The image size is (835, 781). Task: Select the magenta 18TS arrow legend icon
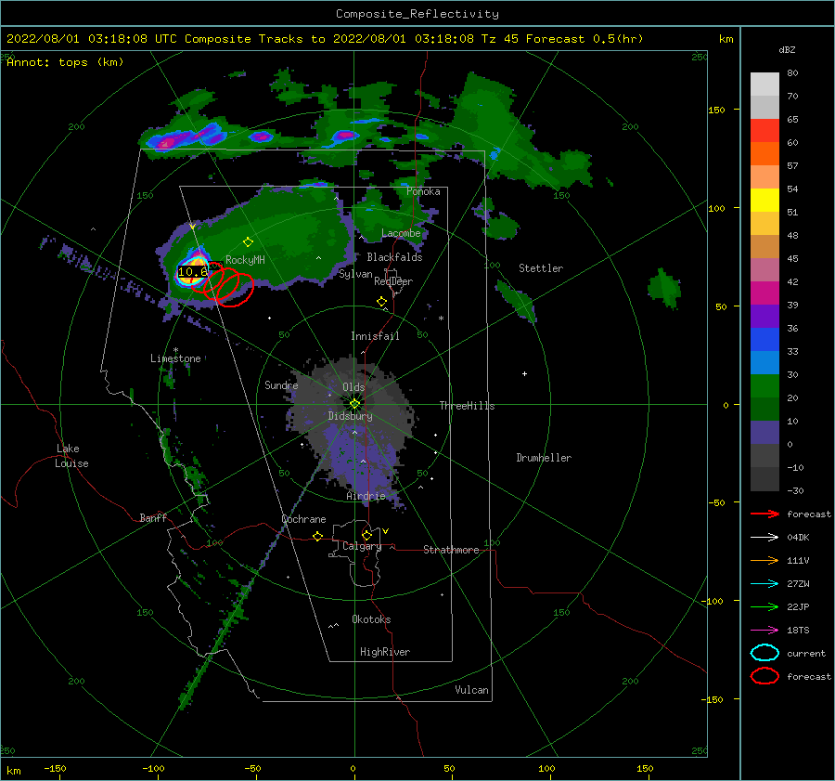[x=764, y=631]
